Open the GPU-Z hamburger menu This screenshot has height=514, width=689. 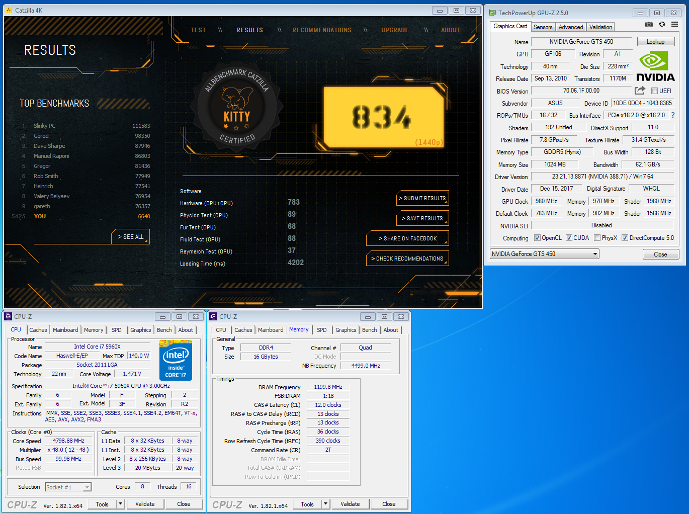tap(675, 24)
